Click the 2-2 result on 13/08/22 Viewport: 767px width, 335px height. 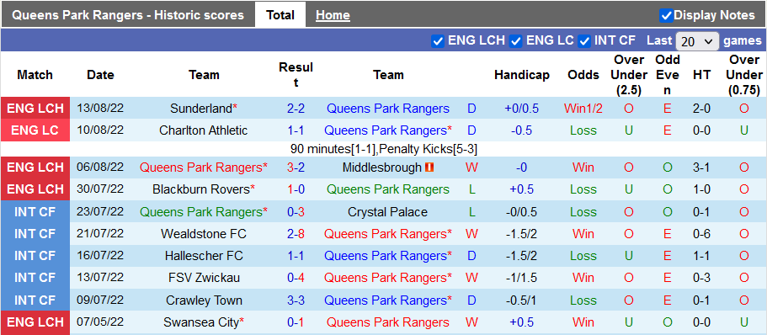point(296,109)
